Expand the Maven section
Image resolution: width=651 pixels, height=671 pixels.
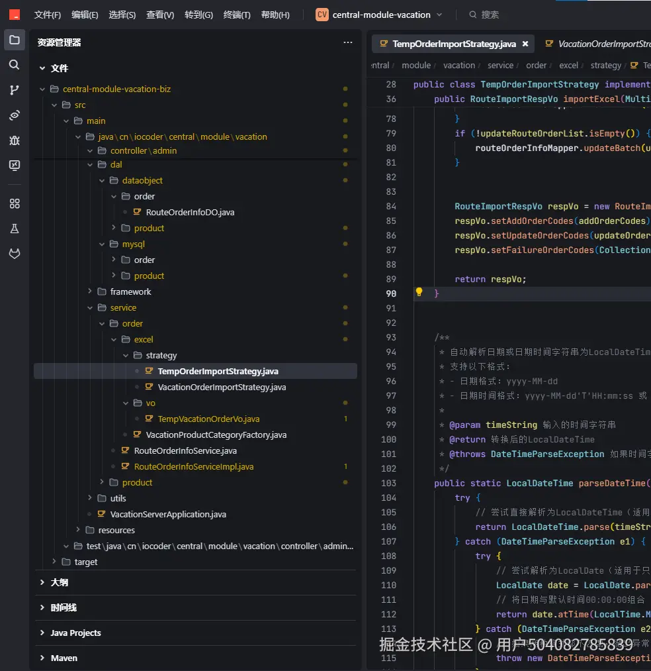(x=64, y=658)
